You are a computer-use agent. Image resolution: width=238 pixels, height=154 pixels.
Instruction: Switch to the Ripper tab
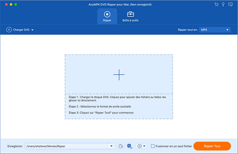coord(107,16)
